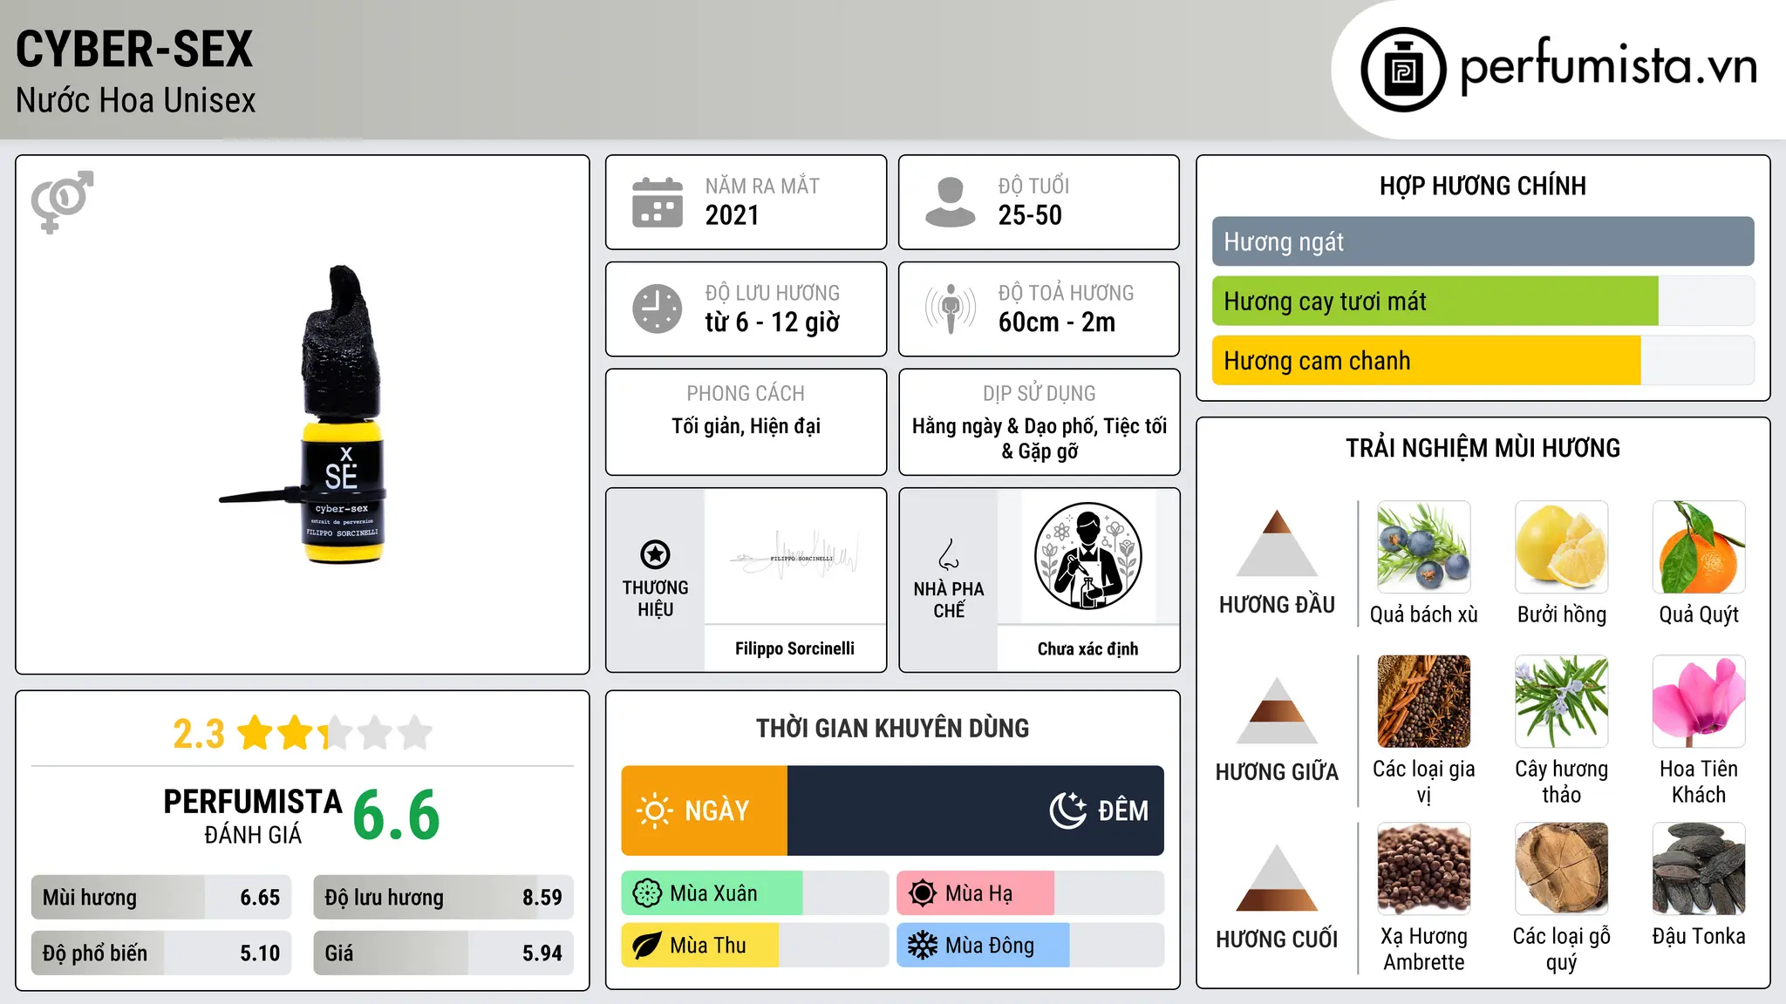Select the Các loại gia vị note image
Image resolution: width=1786 pixels, height=1004 pixels.
tap(1424, 702)
